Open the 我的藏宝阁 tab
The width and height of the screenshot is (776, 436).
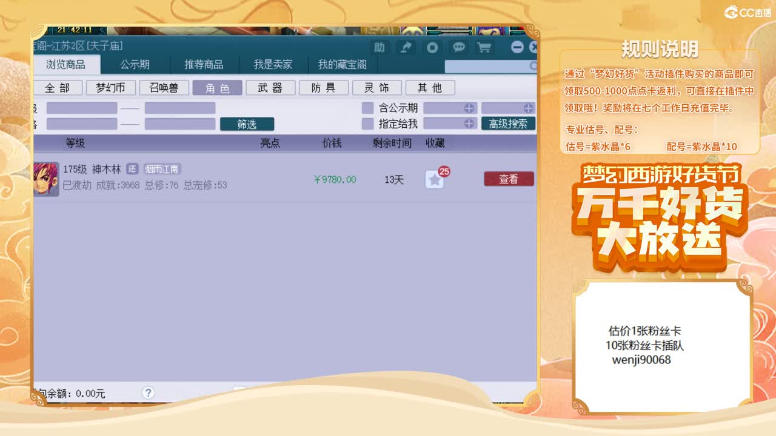click(x=343, y=64)
